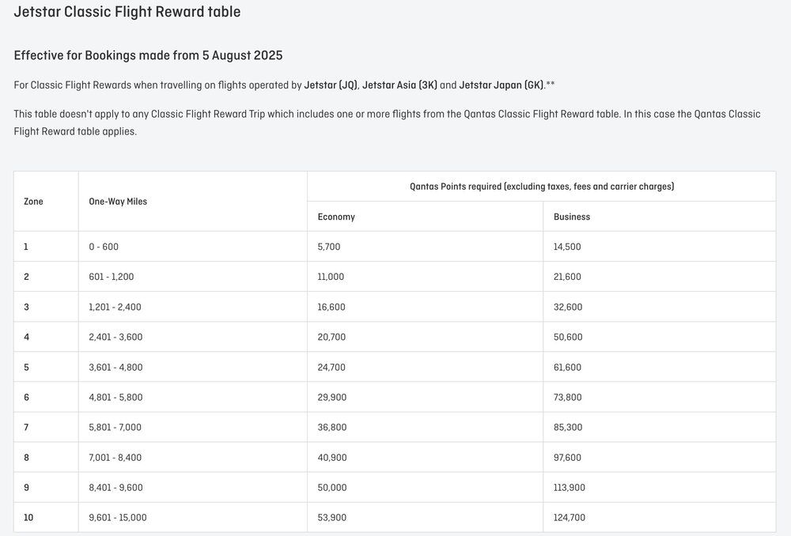Image resolution: width=791 pixels, height=536 pixels.
Task: Select Business value '21,600'
Action: 567,277
